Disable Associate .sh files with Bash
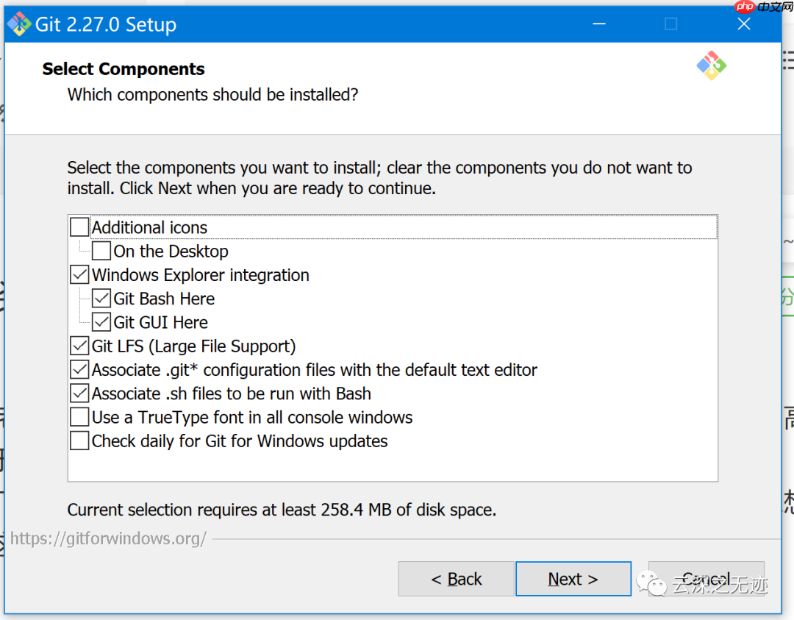794x620 pixels. click(x=79, y=393)
